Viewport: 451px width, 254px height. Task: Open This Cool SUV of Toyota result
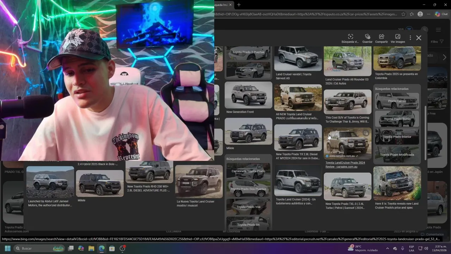(x=347, y=102)
